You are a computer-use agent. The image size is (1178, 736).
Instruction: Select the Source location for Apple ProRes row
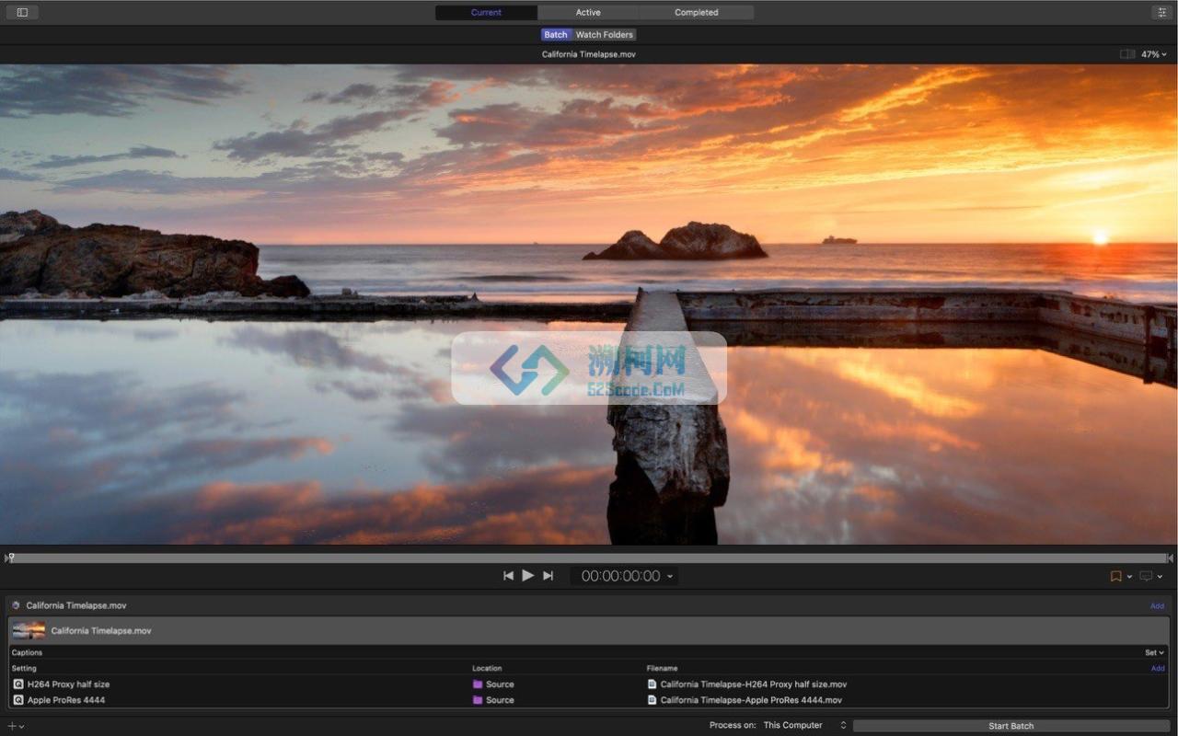[x=500, y=700]
